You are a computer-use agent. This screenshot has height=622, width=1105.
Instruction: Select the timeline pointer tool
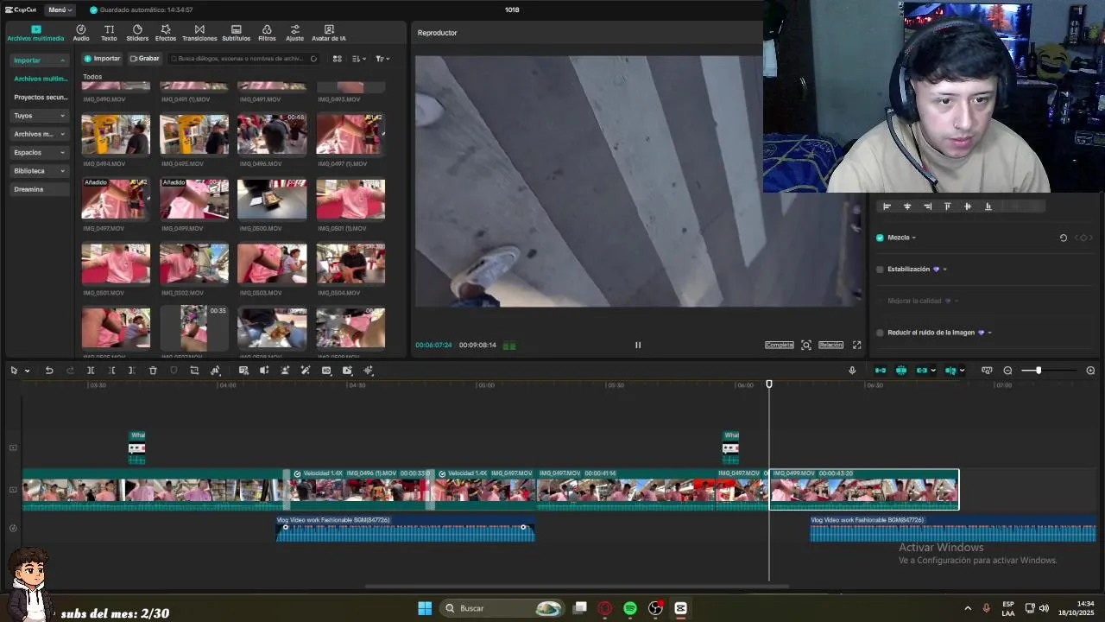pyautogui.click(x=14, y=371)
